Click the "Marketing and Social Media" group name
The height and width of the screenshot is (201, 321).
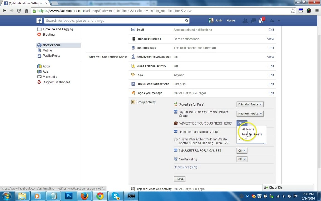pyautogui.click(x=199, y=132)
